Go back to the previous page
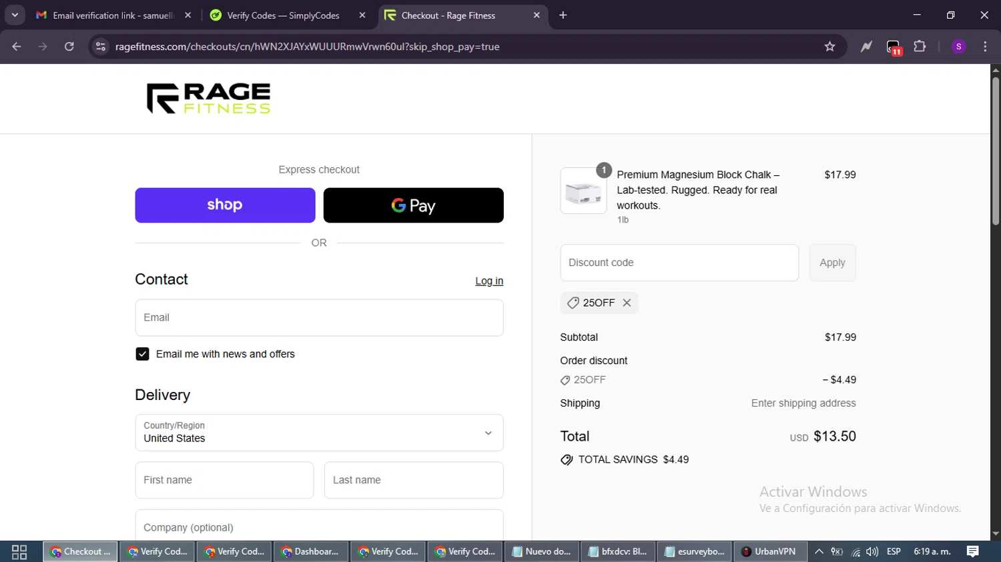Viewport: 1001px width, 562px height. point(17,47)
